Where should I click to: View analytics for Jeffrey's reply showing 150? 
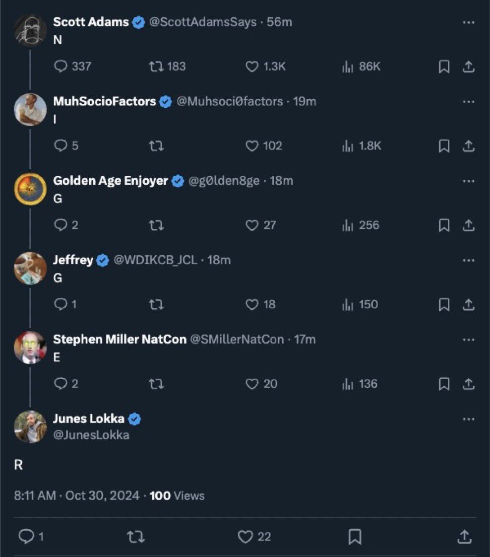point(360,304)
